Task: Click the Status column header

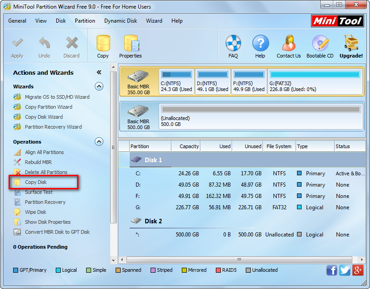Action: click(350, 146)
